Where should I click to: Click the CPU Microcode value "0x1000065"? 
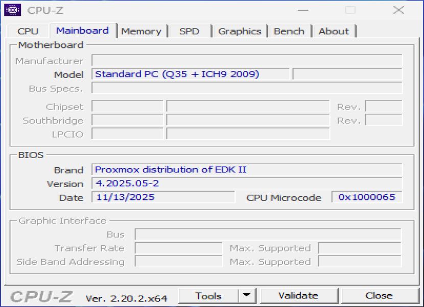click(367, 197)
